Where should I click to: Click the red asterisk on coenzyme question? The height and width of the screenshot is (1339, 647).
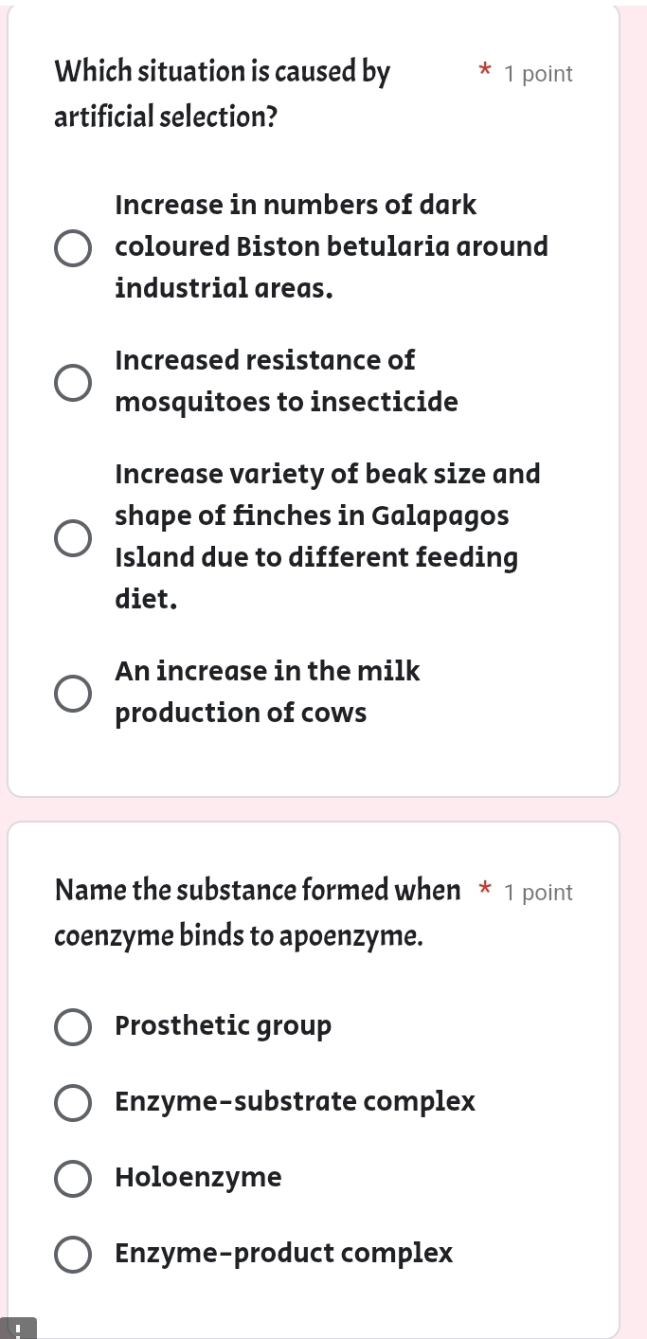(x=484, y=890)
